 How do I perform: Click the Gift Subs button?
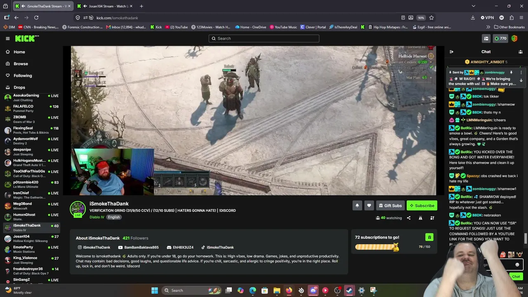pos(390,205)
